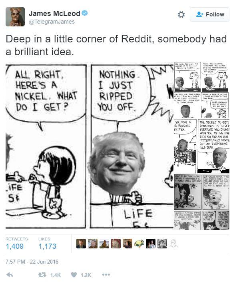Open the last sketch-style liker avatar
Image resolution: width=235 pixels, height=284 pixels.
point(174,244)
